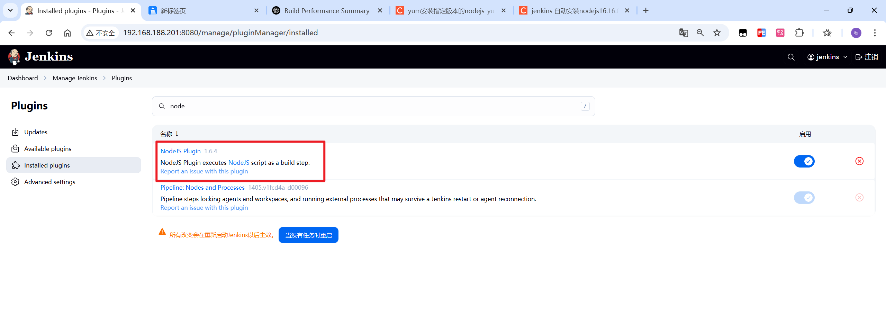The image size is (886, 316).
Task: Open the pink translate extension icon
Action: tap(780, 33)
